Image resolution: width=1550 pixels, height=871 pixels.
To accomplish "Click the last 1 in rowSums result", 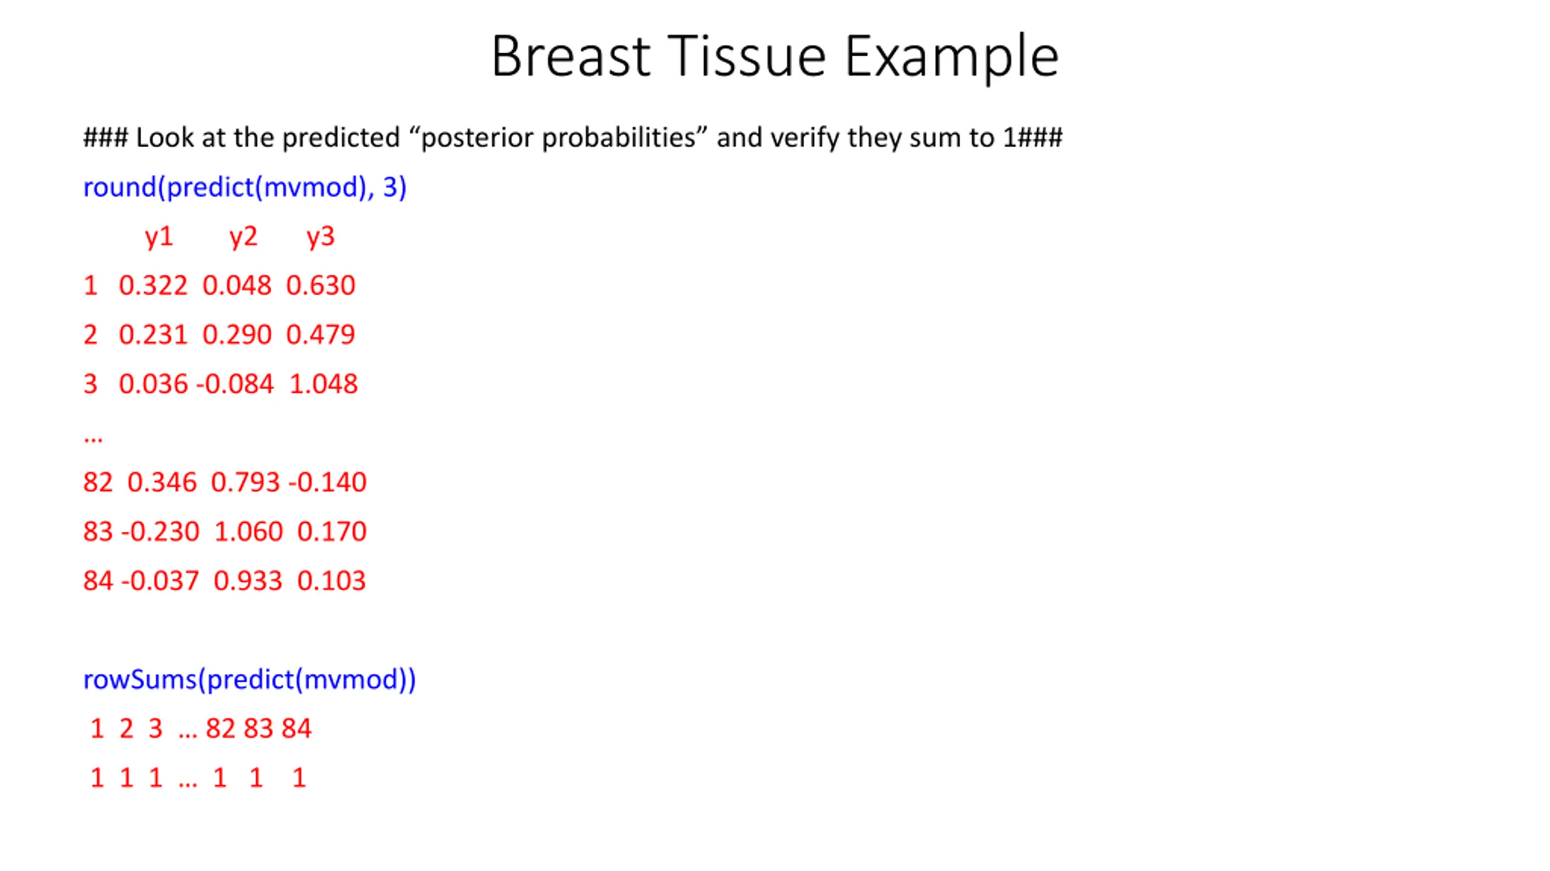I will (x=299, y=778).
